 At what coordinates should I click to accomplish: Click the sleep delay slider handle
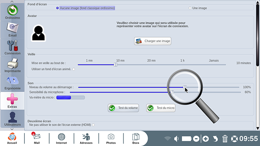click(116, 64)
